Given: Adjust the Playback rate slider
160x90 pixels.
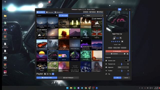Looking at the screenshot, I should click(x=122, y=64).
